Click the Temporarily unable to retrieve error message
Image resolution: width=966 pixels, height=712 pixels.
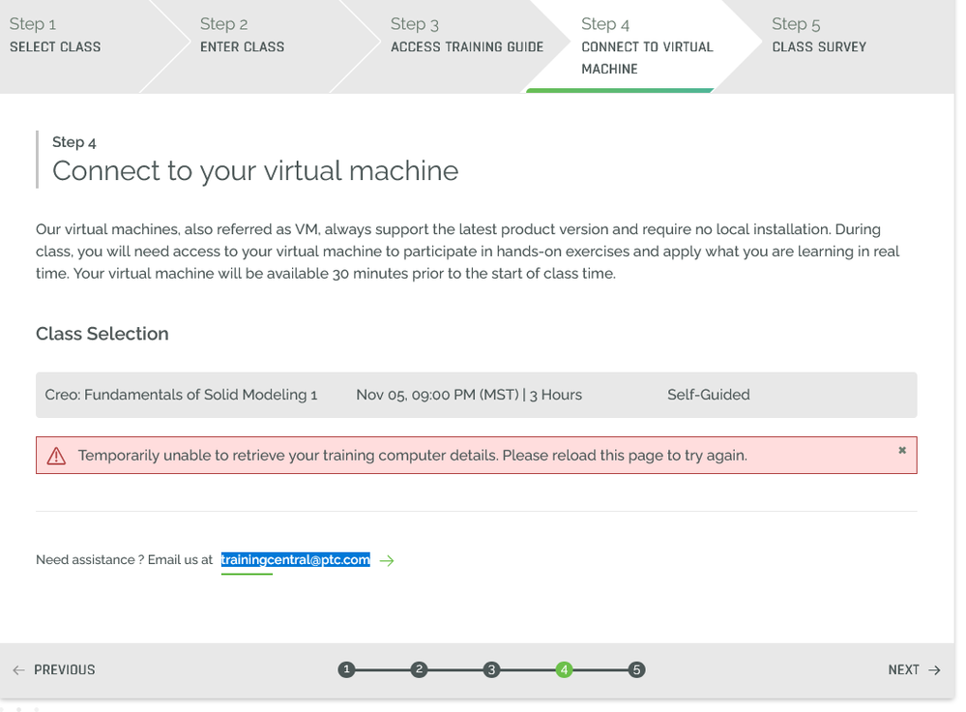pyautogui.click(x=412, y=456)
